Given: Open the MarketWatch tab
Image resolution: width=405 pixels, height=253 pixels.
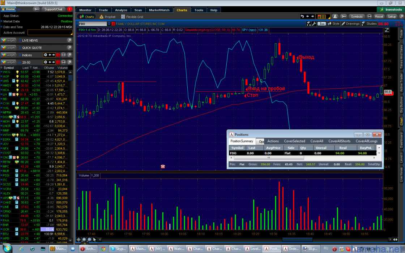Looking at the screenshot, I should pyautogui.click(x=159, y=10).
